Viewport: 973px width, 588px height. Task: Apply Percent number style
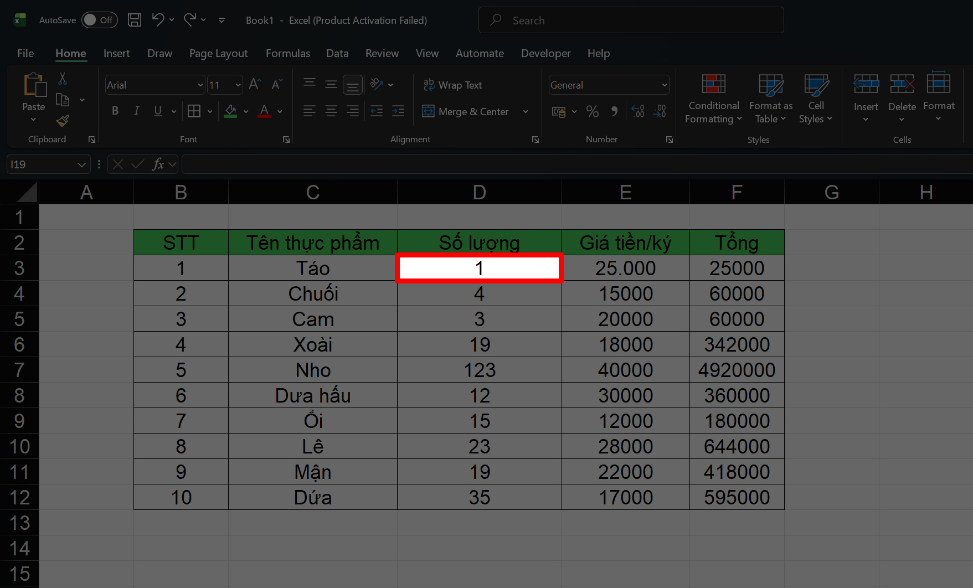(592, 111)
